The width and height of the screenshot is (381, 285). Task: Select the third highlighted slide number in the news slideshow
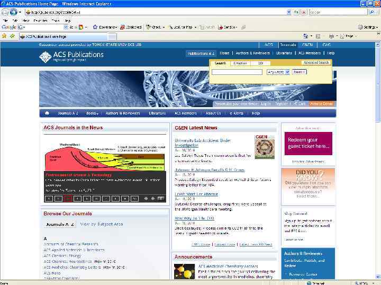tap(68, 198)
